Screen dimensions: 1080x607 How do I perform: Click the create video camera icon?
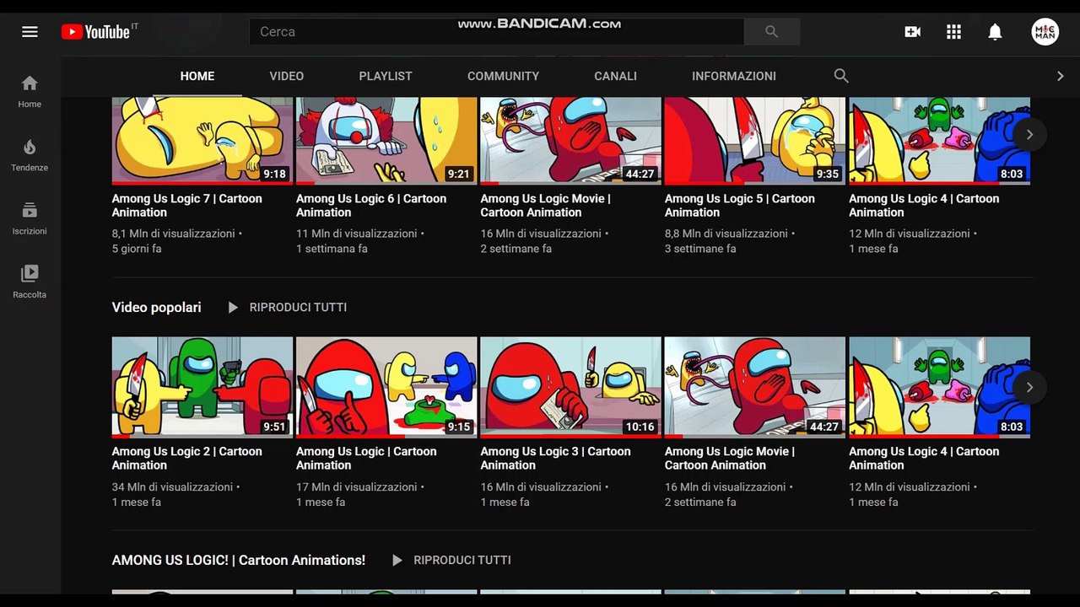(x=912, y=32)
